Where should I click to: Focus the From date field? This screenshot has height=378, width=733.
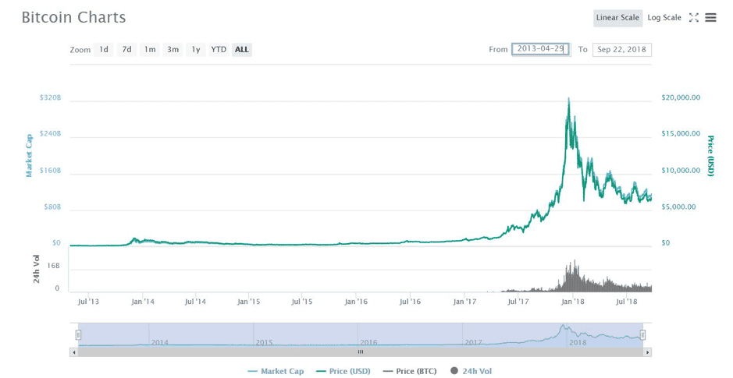click(x=541, y=49)
